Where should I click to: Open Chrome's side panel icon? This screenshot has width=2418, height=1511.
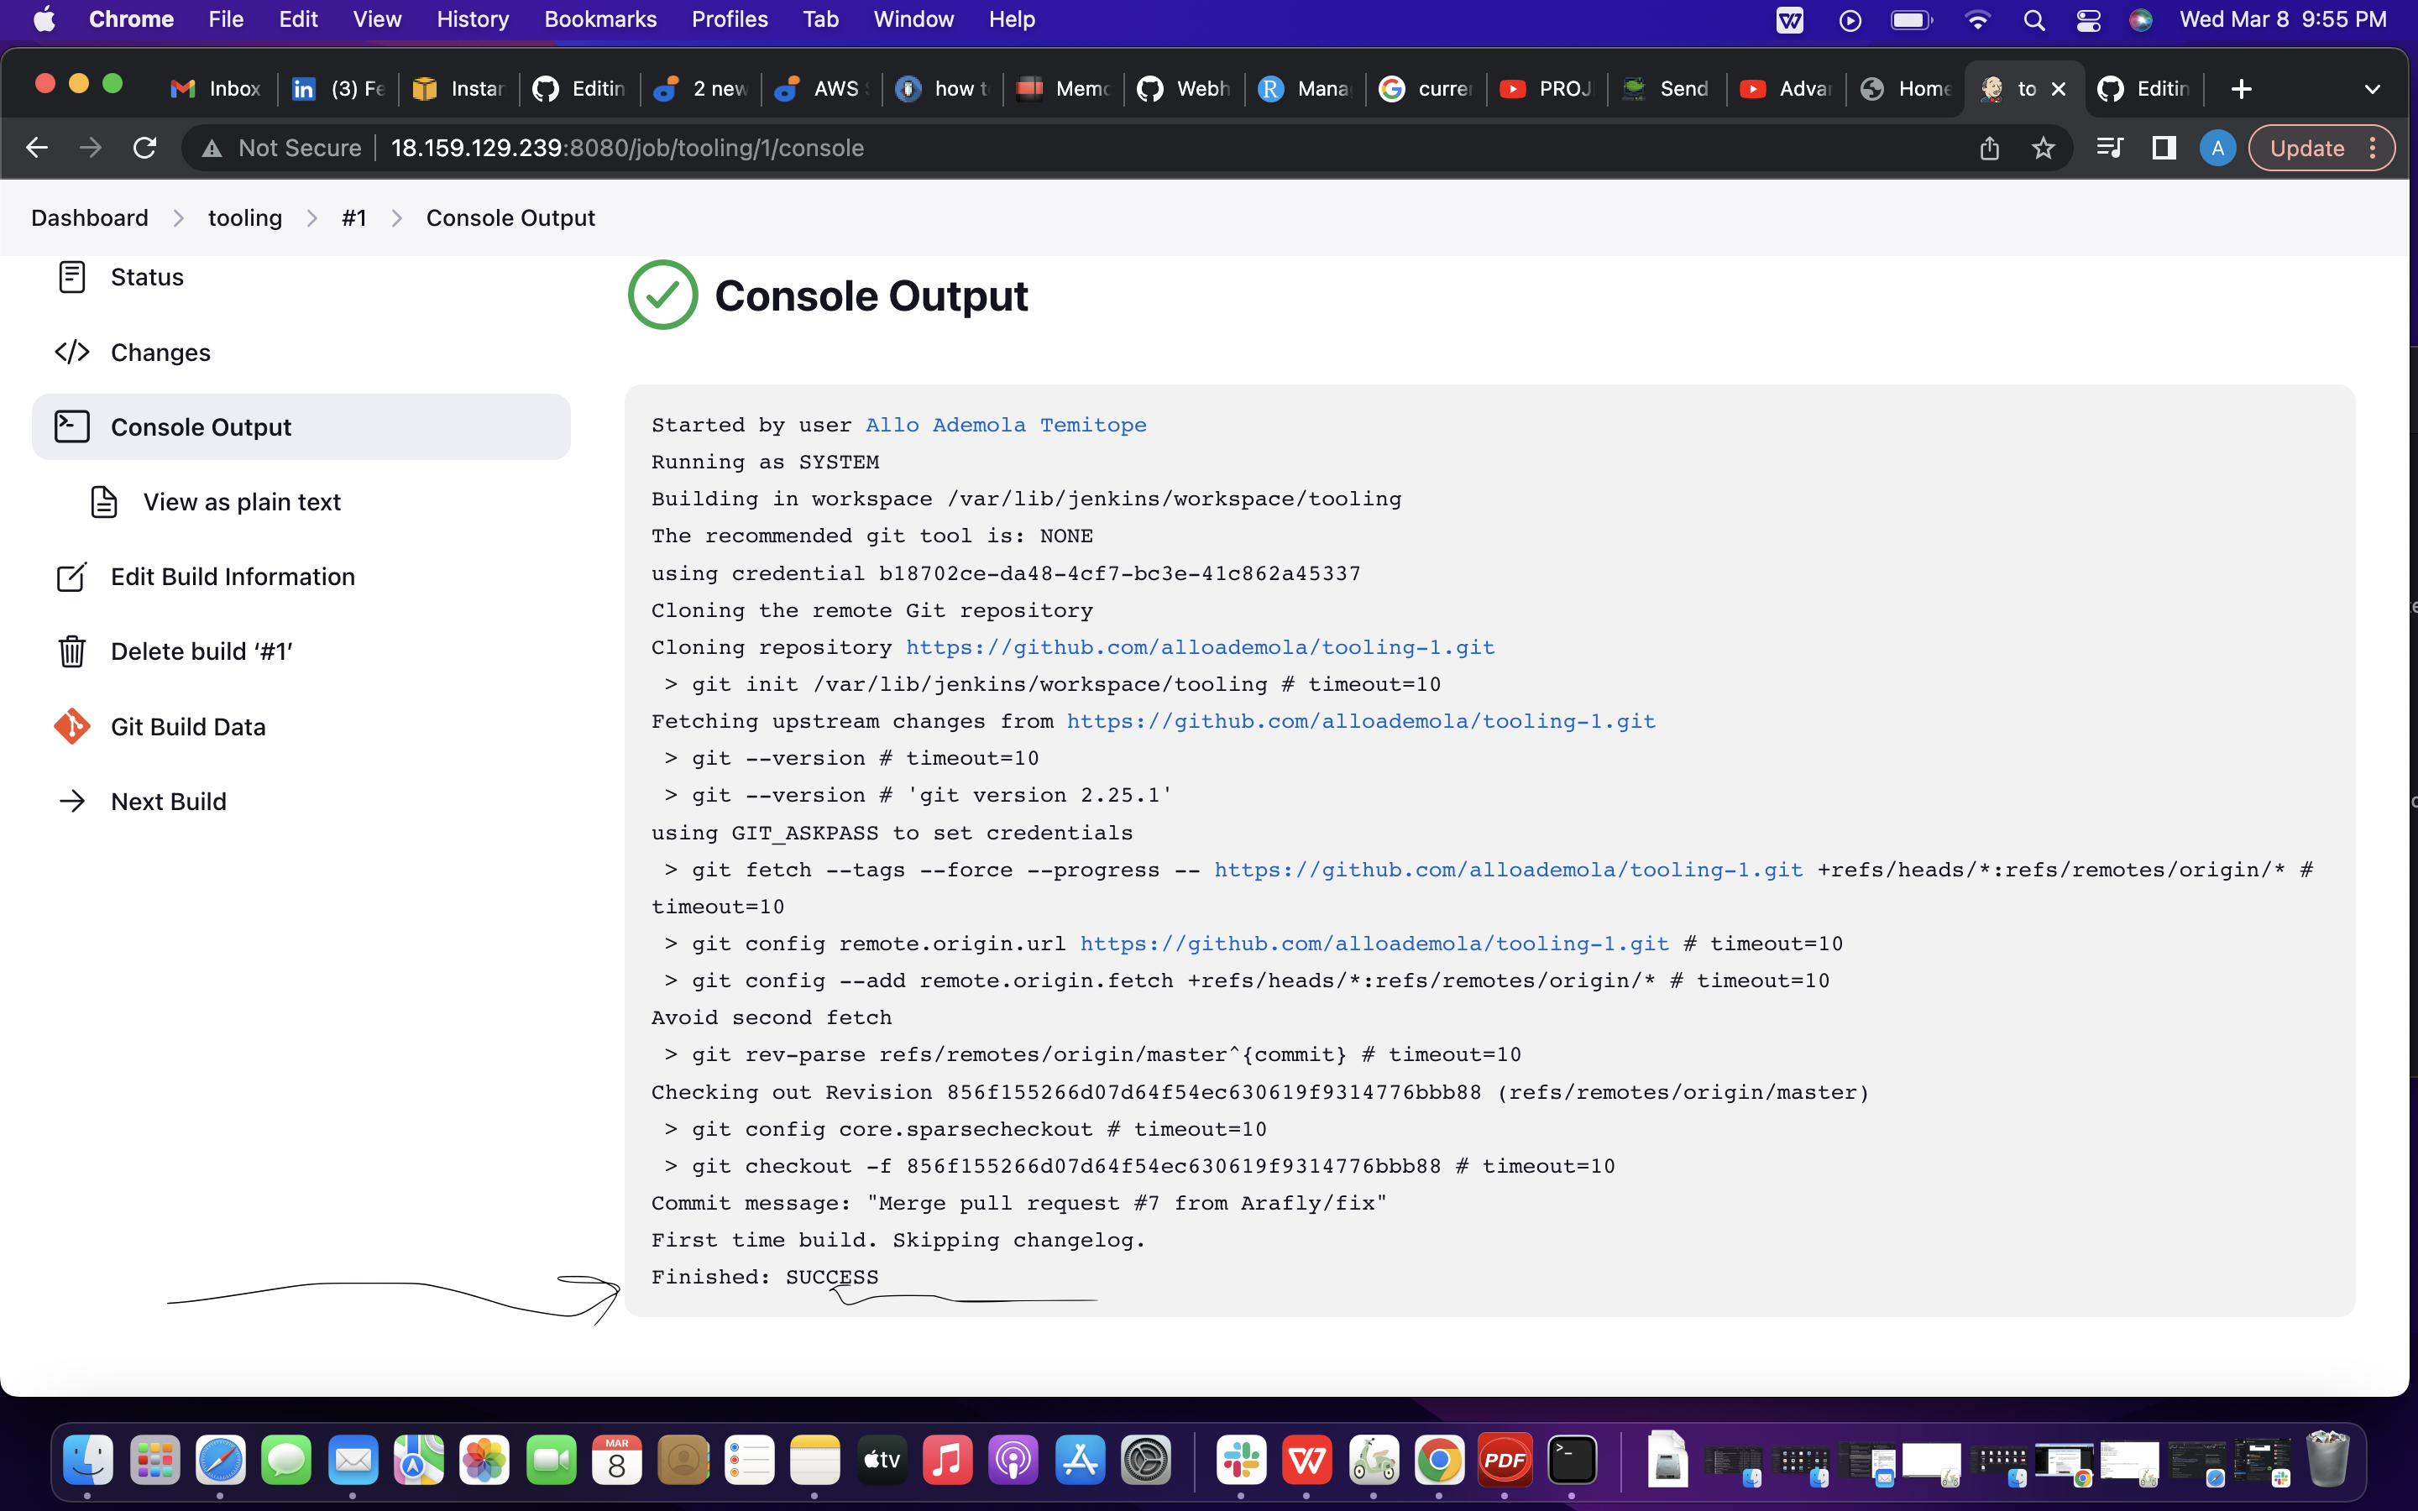click(x=2164, y=148)
